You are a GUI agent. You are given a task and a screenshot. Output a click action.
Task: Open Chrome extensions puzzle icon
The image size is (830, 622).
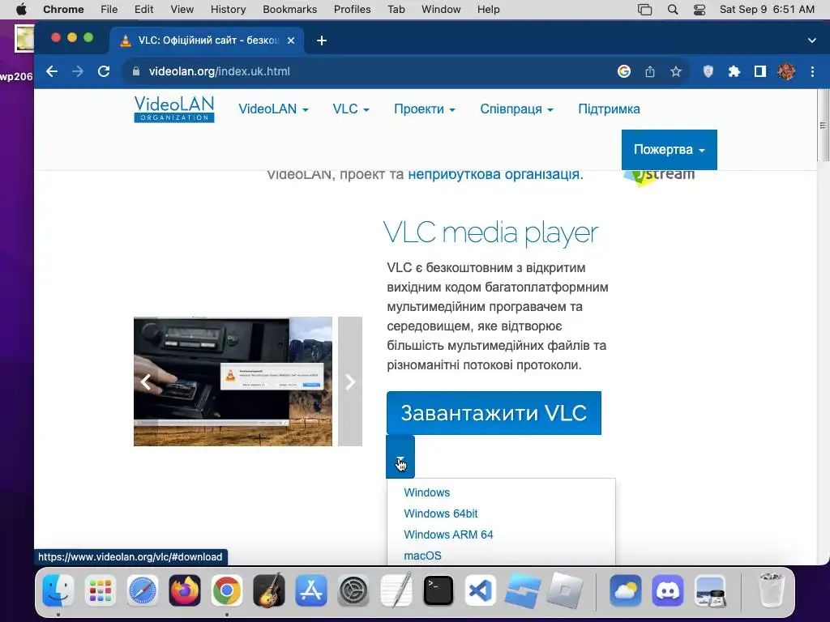click(x=734, y=71)
